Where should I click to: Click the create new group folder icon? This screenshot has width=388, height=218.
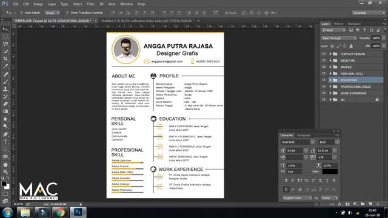click(x=363, y=204)
